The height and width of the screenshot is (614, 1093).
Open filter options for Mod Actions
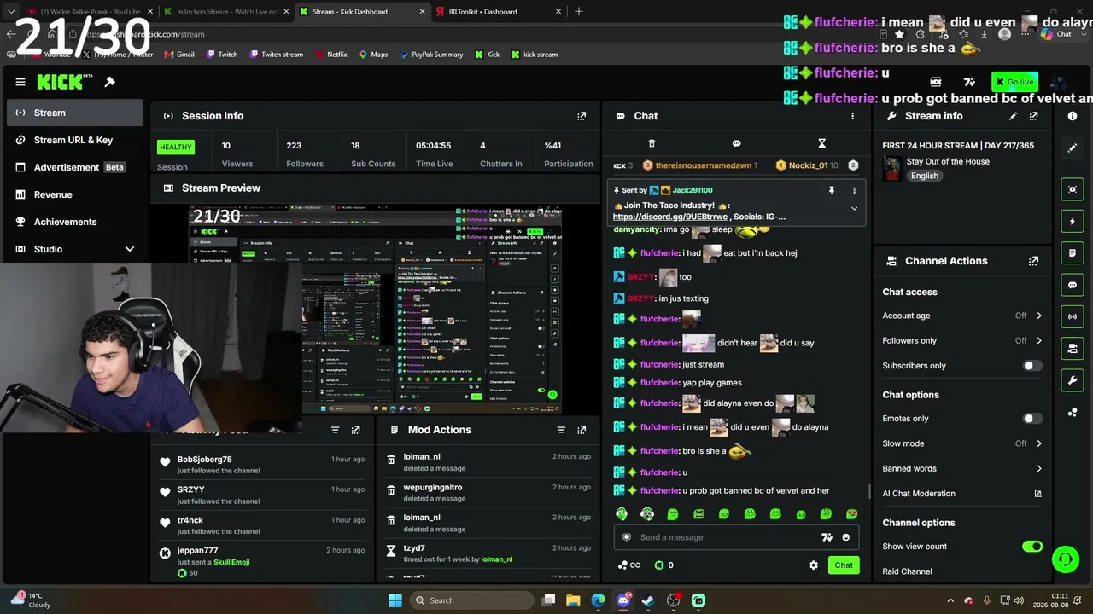pyautogui.click(x=561, y=430)
